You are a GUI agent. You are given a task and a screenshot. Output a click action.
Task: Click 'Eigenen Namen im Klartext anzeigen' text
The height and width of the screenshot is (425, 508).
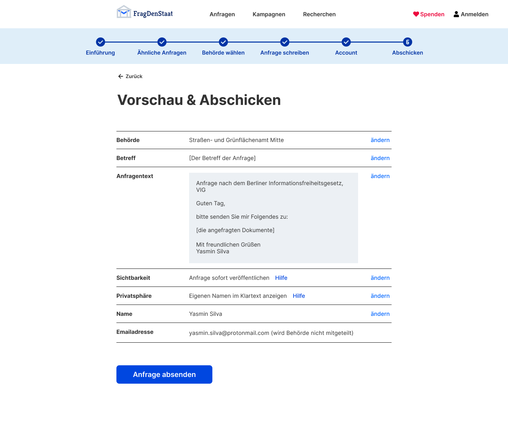click(238, 296)
